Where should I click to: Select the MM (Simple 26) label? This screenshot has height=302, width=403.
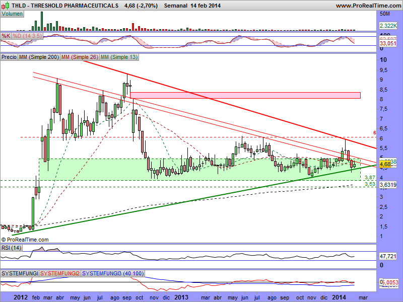point(80,57)
